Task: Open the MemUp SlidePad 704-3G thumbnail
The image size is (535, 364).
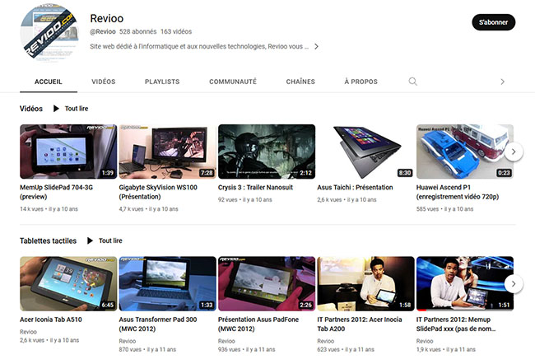Action: (x=68, y=152)
